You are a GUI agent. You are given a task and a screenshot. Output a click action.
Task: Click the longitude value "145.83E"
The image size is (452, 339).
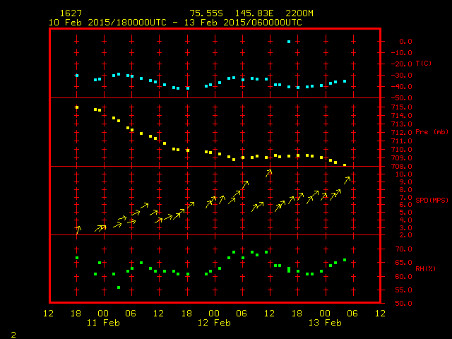coord(254,13)
